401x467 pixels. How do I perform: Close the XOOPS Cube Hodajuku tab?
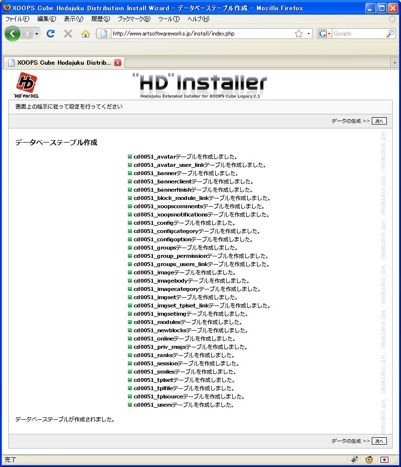point(117,63)
